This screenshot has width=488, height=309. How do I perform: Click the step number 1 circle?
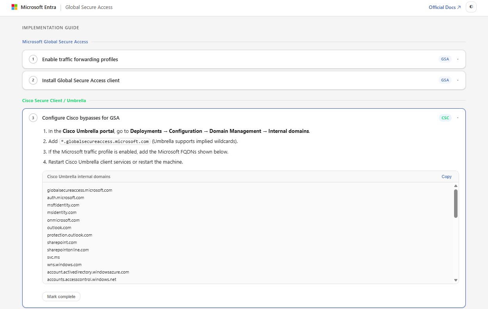33,59
